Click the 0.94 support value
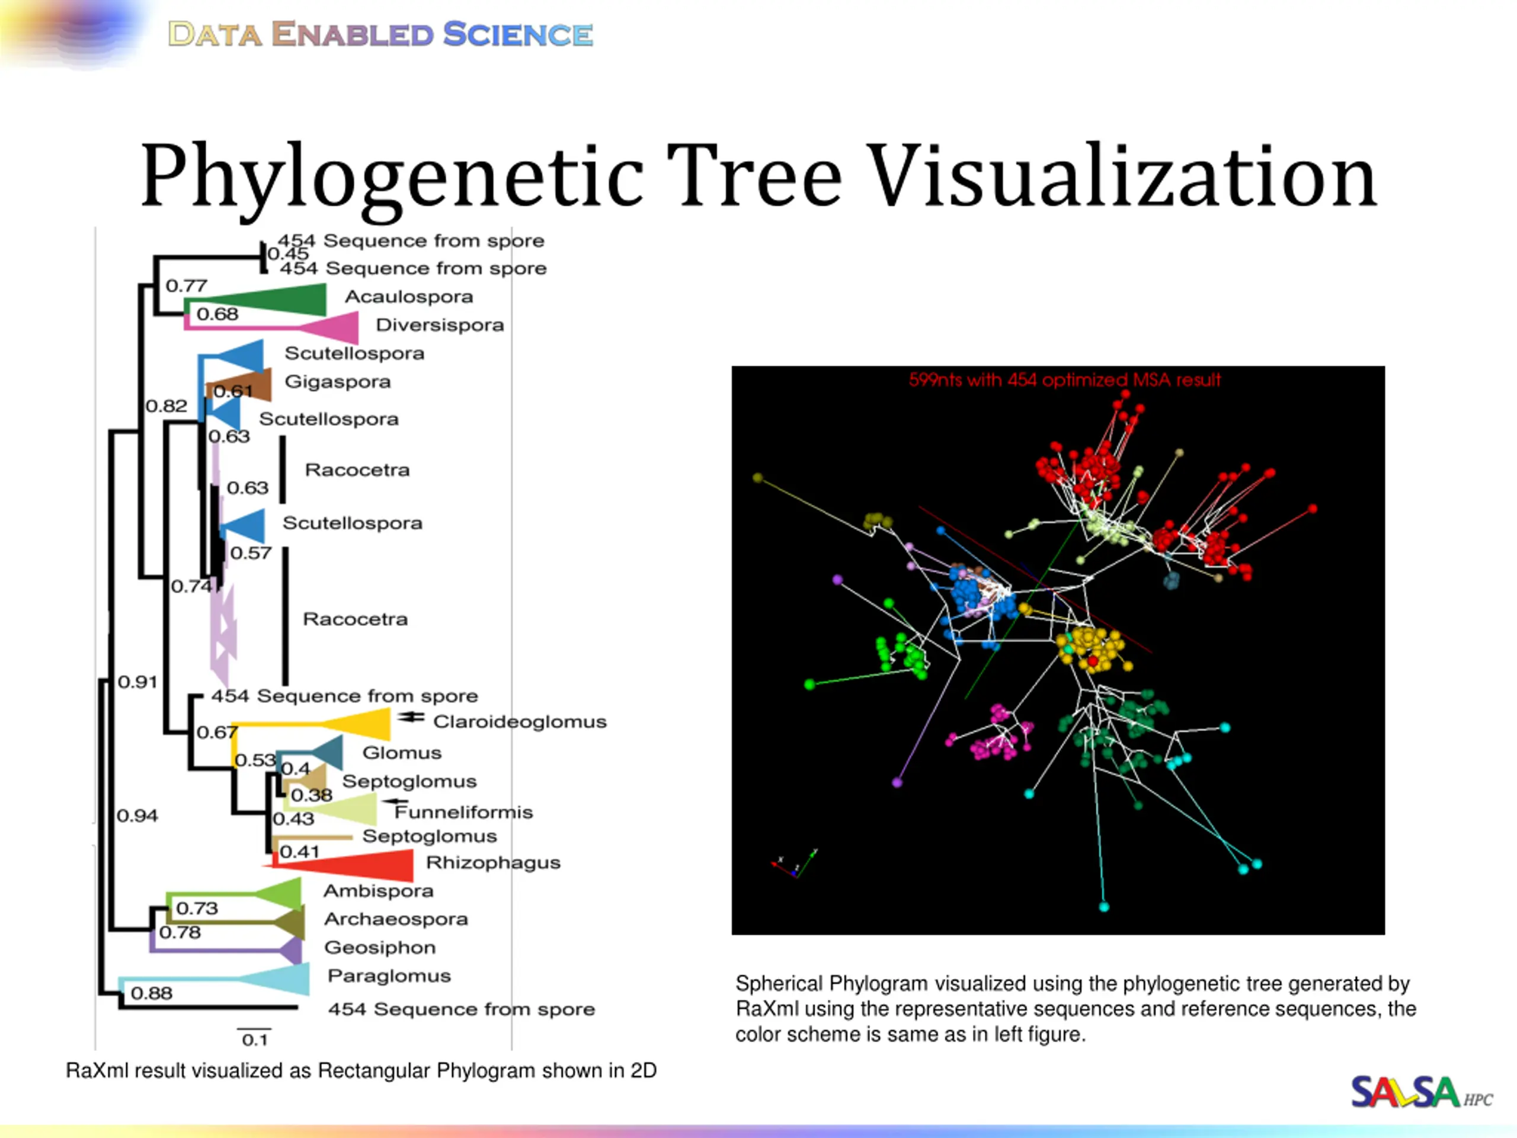The width and height of the screenshot is (1517, 1138). (x=137, y=816)
